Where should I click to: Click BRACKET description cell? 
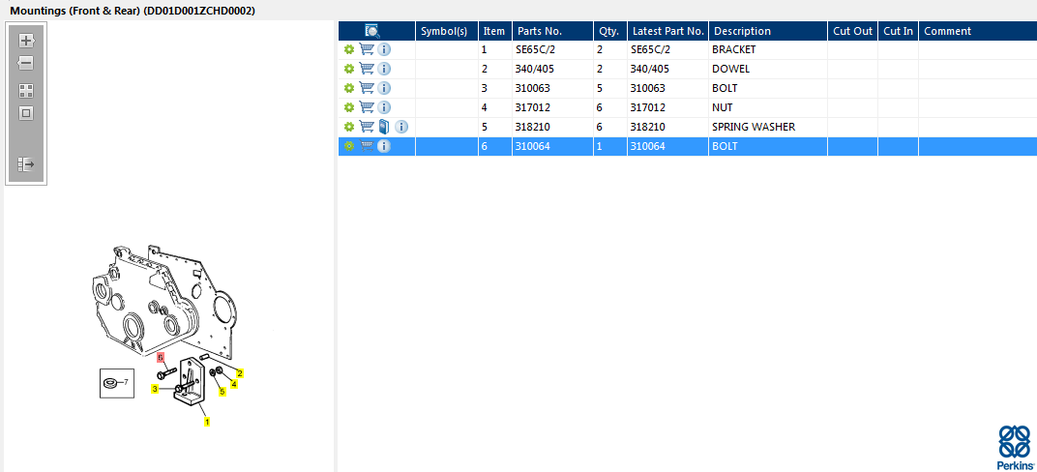768,49
